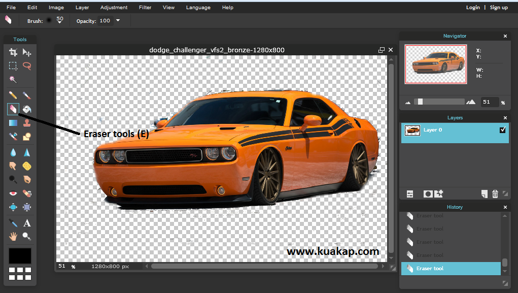Select the Drawing shape tool
This screenshot has height=293, width=518.
tap(27, 136)
